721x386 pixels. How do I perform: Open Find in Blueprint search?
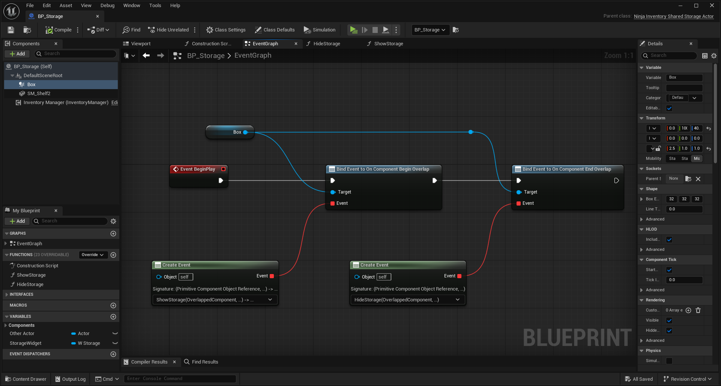pos(131,30)
